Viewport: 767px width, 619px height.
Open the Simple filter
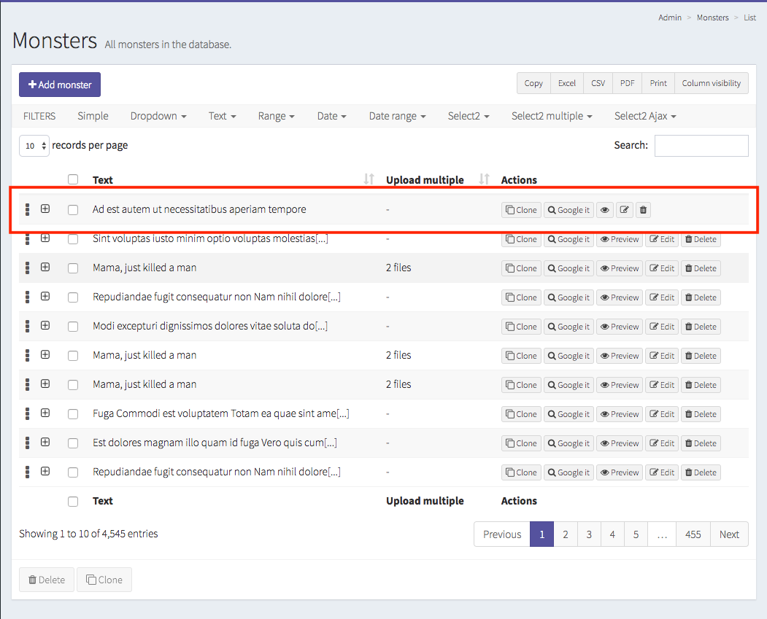click(93, 115)
